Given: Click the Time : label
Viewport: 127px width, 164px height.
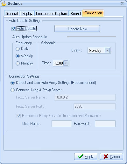Looking at the screenshot, I should (46, 63).
